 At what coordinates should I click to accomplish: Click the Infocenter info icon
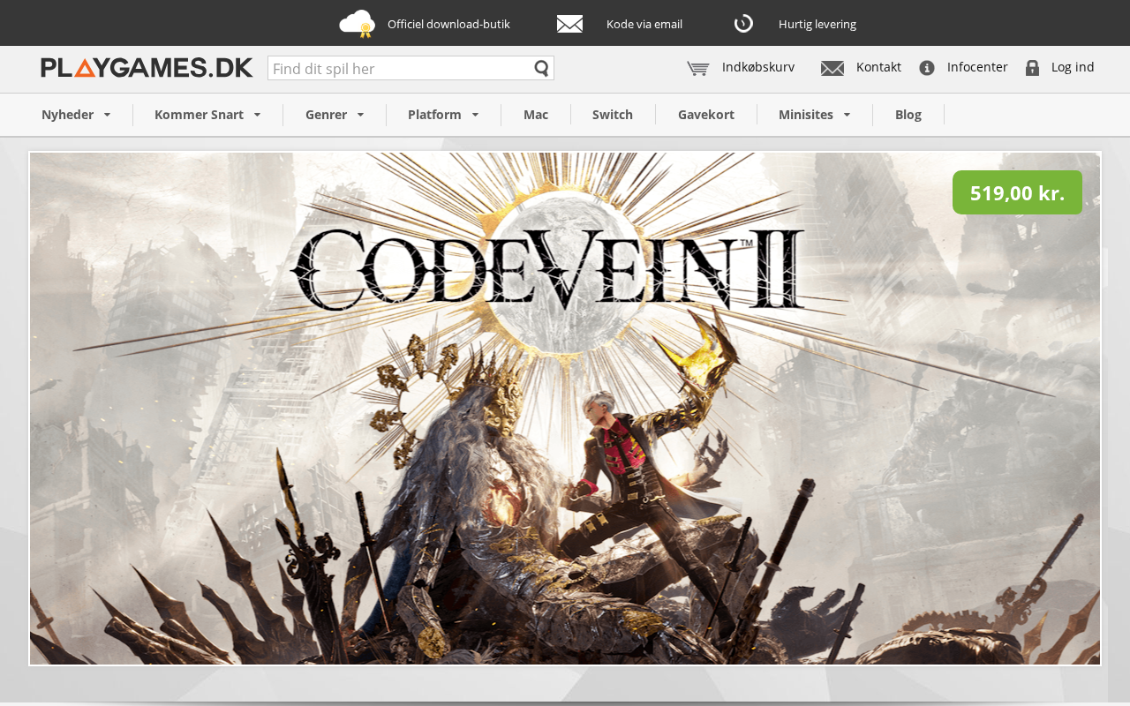(927, 68)
